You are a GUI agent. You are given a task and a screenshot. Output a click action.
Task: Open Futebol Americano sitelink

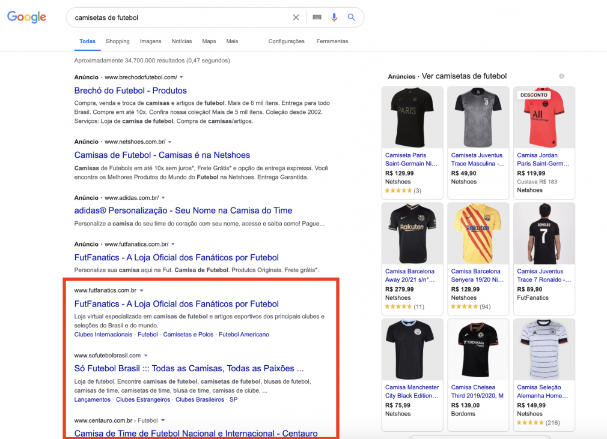[244, 335]
